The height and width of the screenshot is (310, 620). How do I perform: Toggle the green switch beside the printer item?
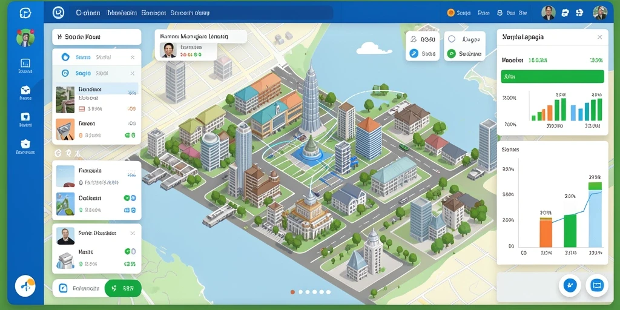pos(130,251)
